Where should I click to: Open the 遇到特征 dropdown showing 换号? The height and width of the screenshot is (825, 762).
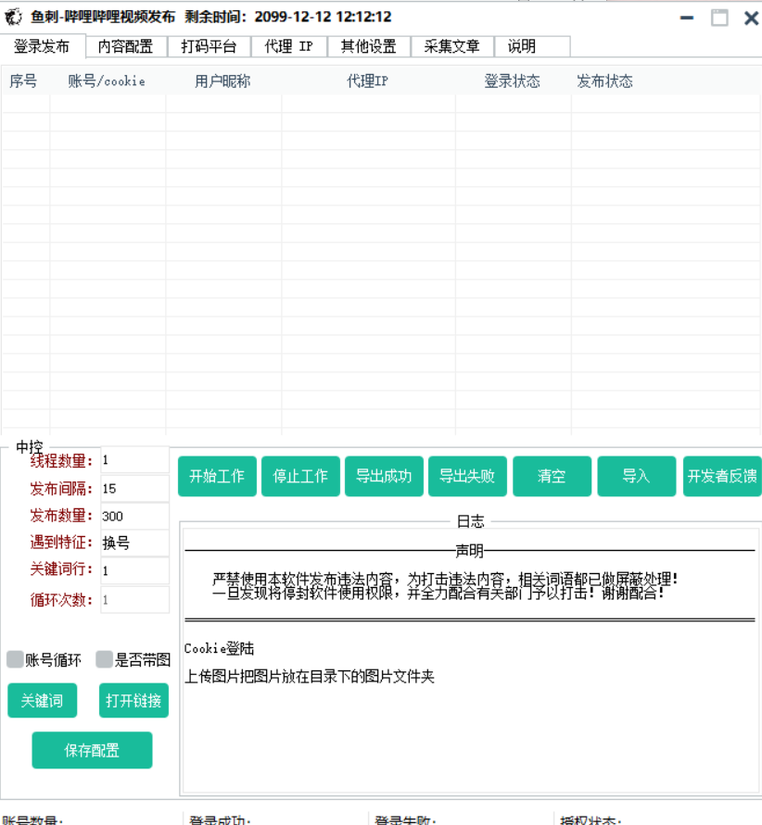pos(134,544)
